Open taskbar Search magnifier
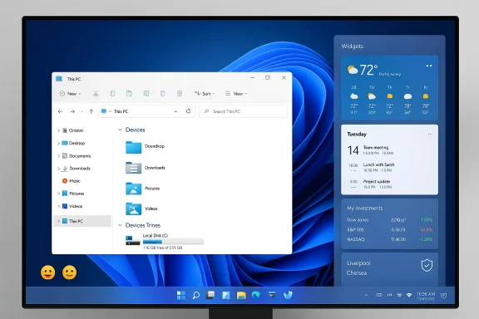The height and width of the screenshot is (319, 479). 195,295
